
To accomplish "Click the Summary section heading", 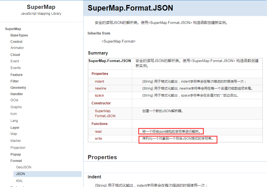I will coord(98,53).
